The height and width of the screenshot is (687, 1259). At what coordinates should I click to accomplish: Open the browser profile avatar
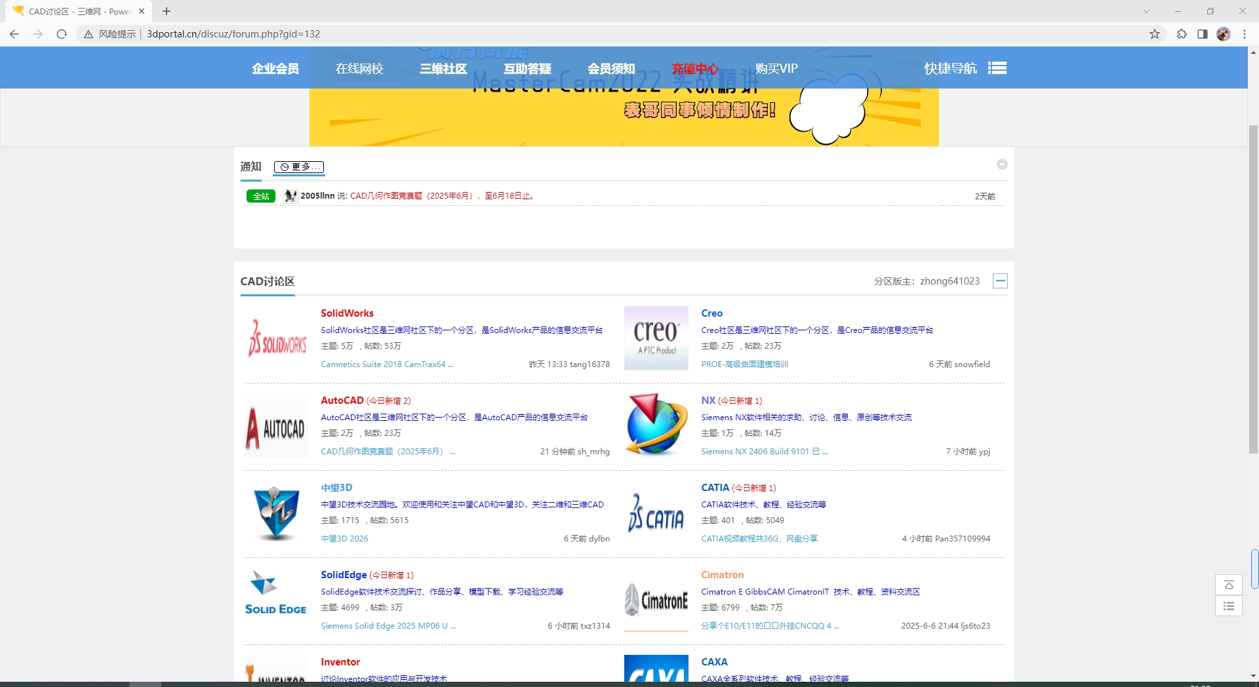click(1224, 34)
